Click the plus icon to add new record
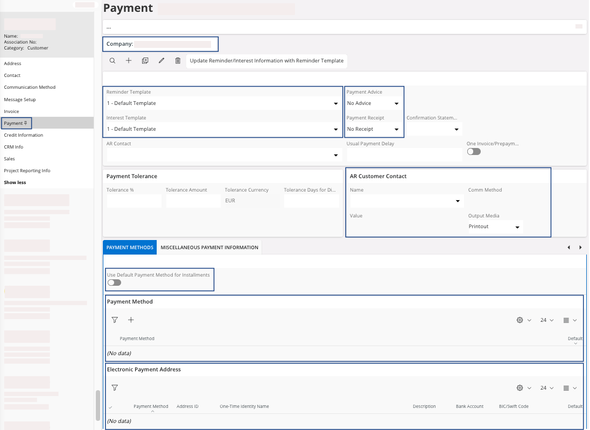This screenshot has height=430, width=590. pos(129,61)
